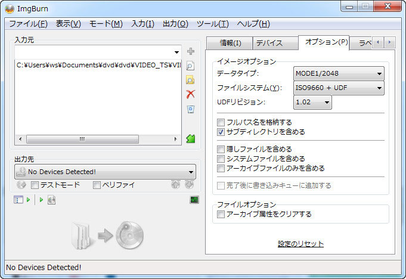Click the second green play arrow
The height and width of the screenshot is (279, 406).
tap(41, 200)
